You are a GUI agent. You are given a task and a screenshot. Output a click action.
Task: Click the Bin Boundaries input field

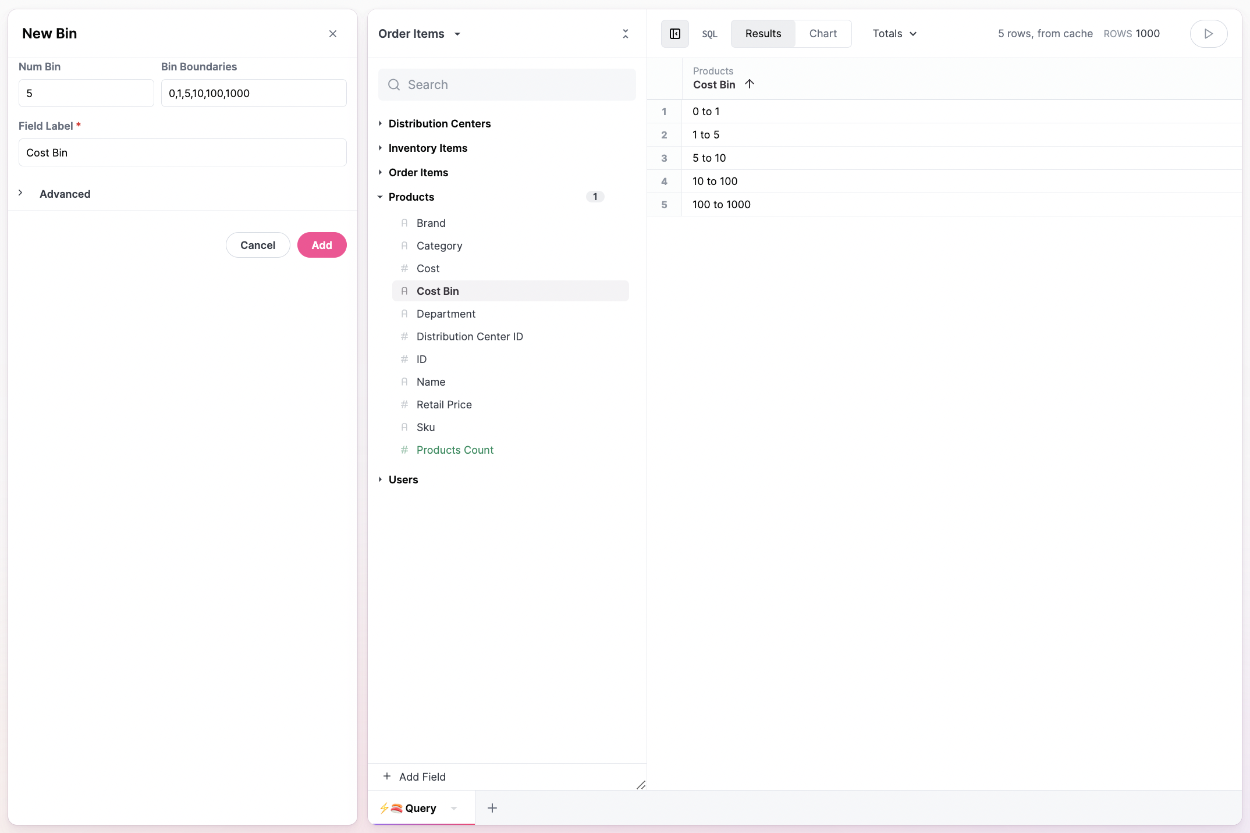tap(254, 93)
